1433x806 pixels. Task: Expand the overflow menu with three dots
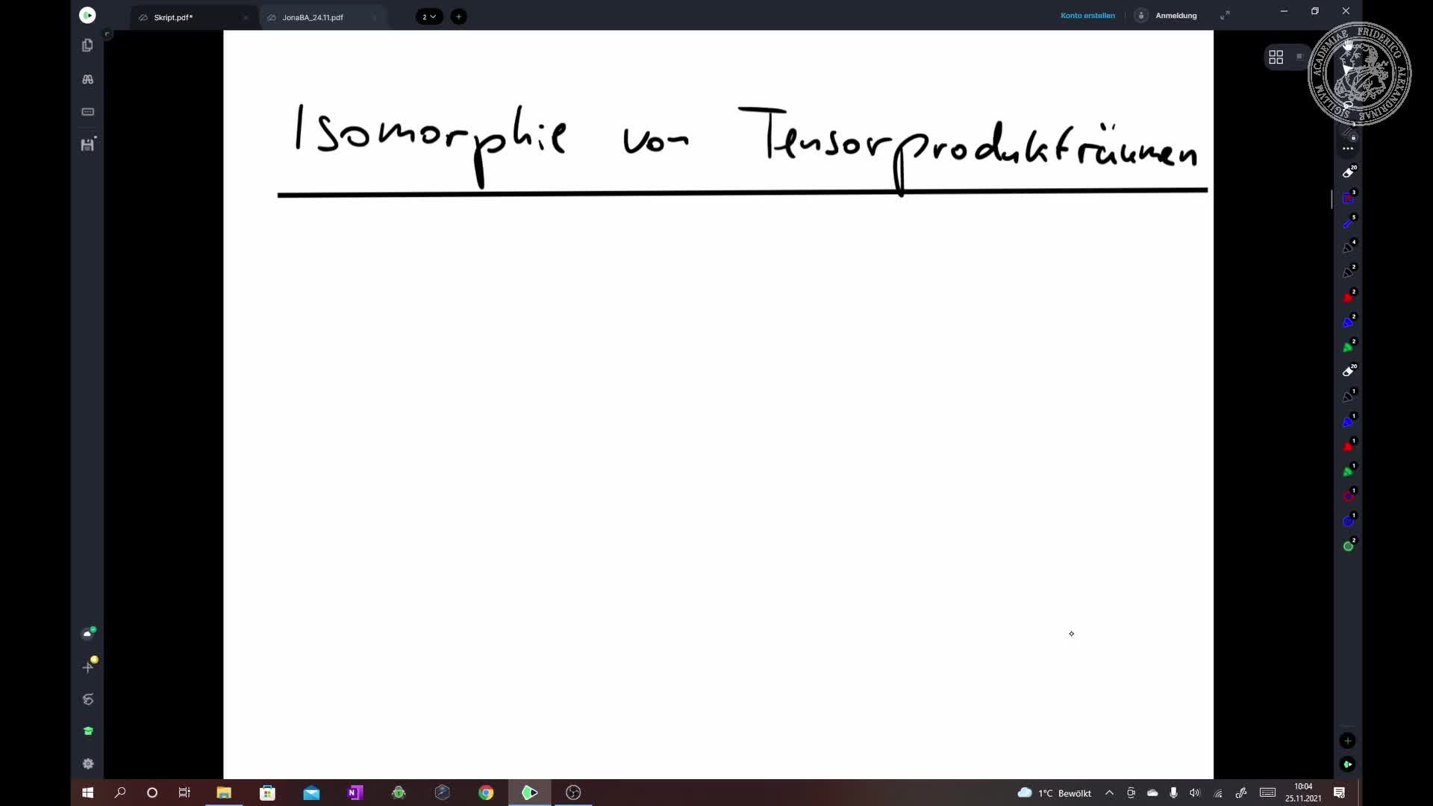pos(1348,148)
